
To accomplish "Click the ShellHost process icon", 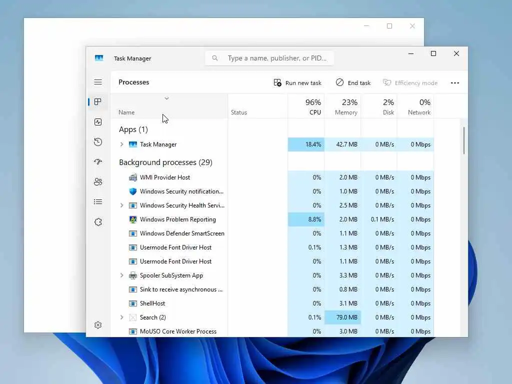I will [133, 303].
